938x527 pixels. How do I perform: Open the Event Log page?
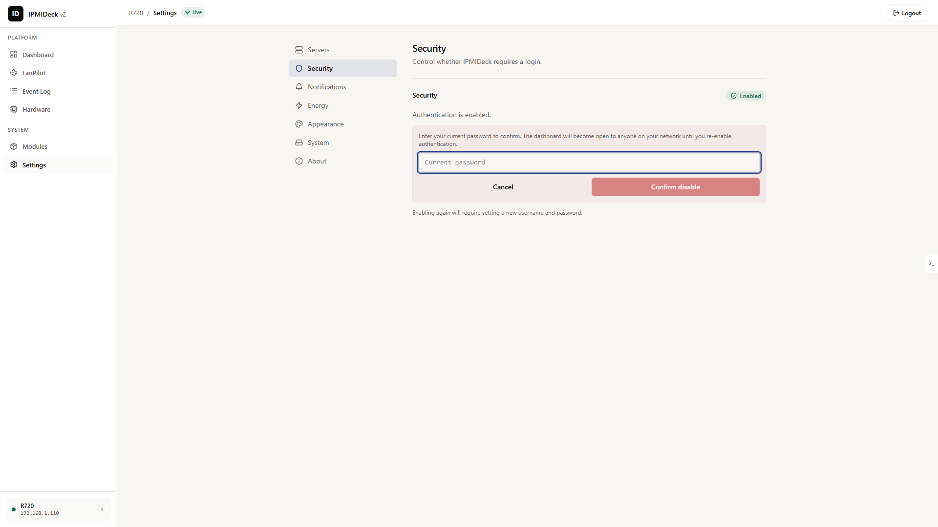(58, 91)
